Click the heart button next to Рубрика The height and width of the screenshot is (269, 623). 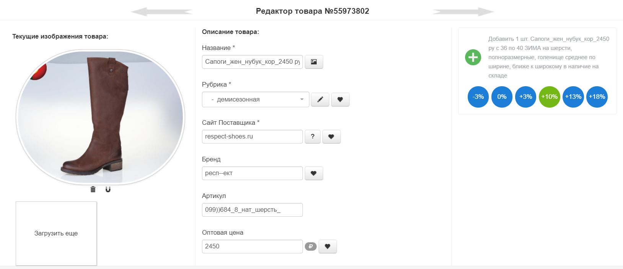coord(340,100)
